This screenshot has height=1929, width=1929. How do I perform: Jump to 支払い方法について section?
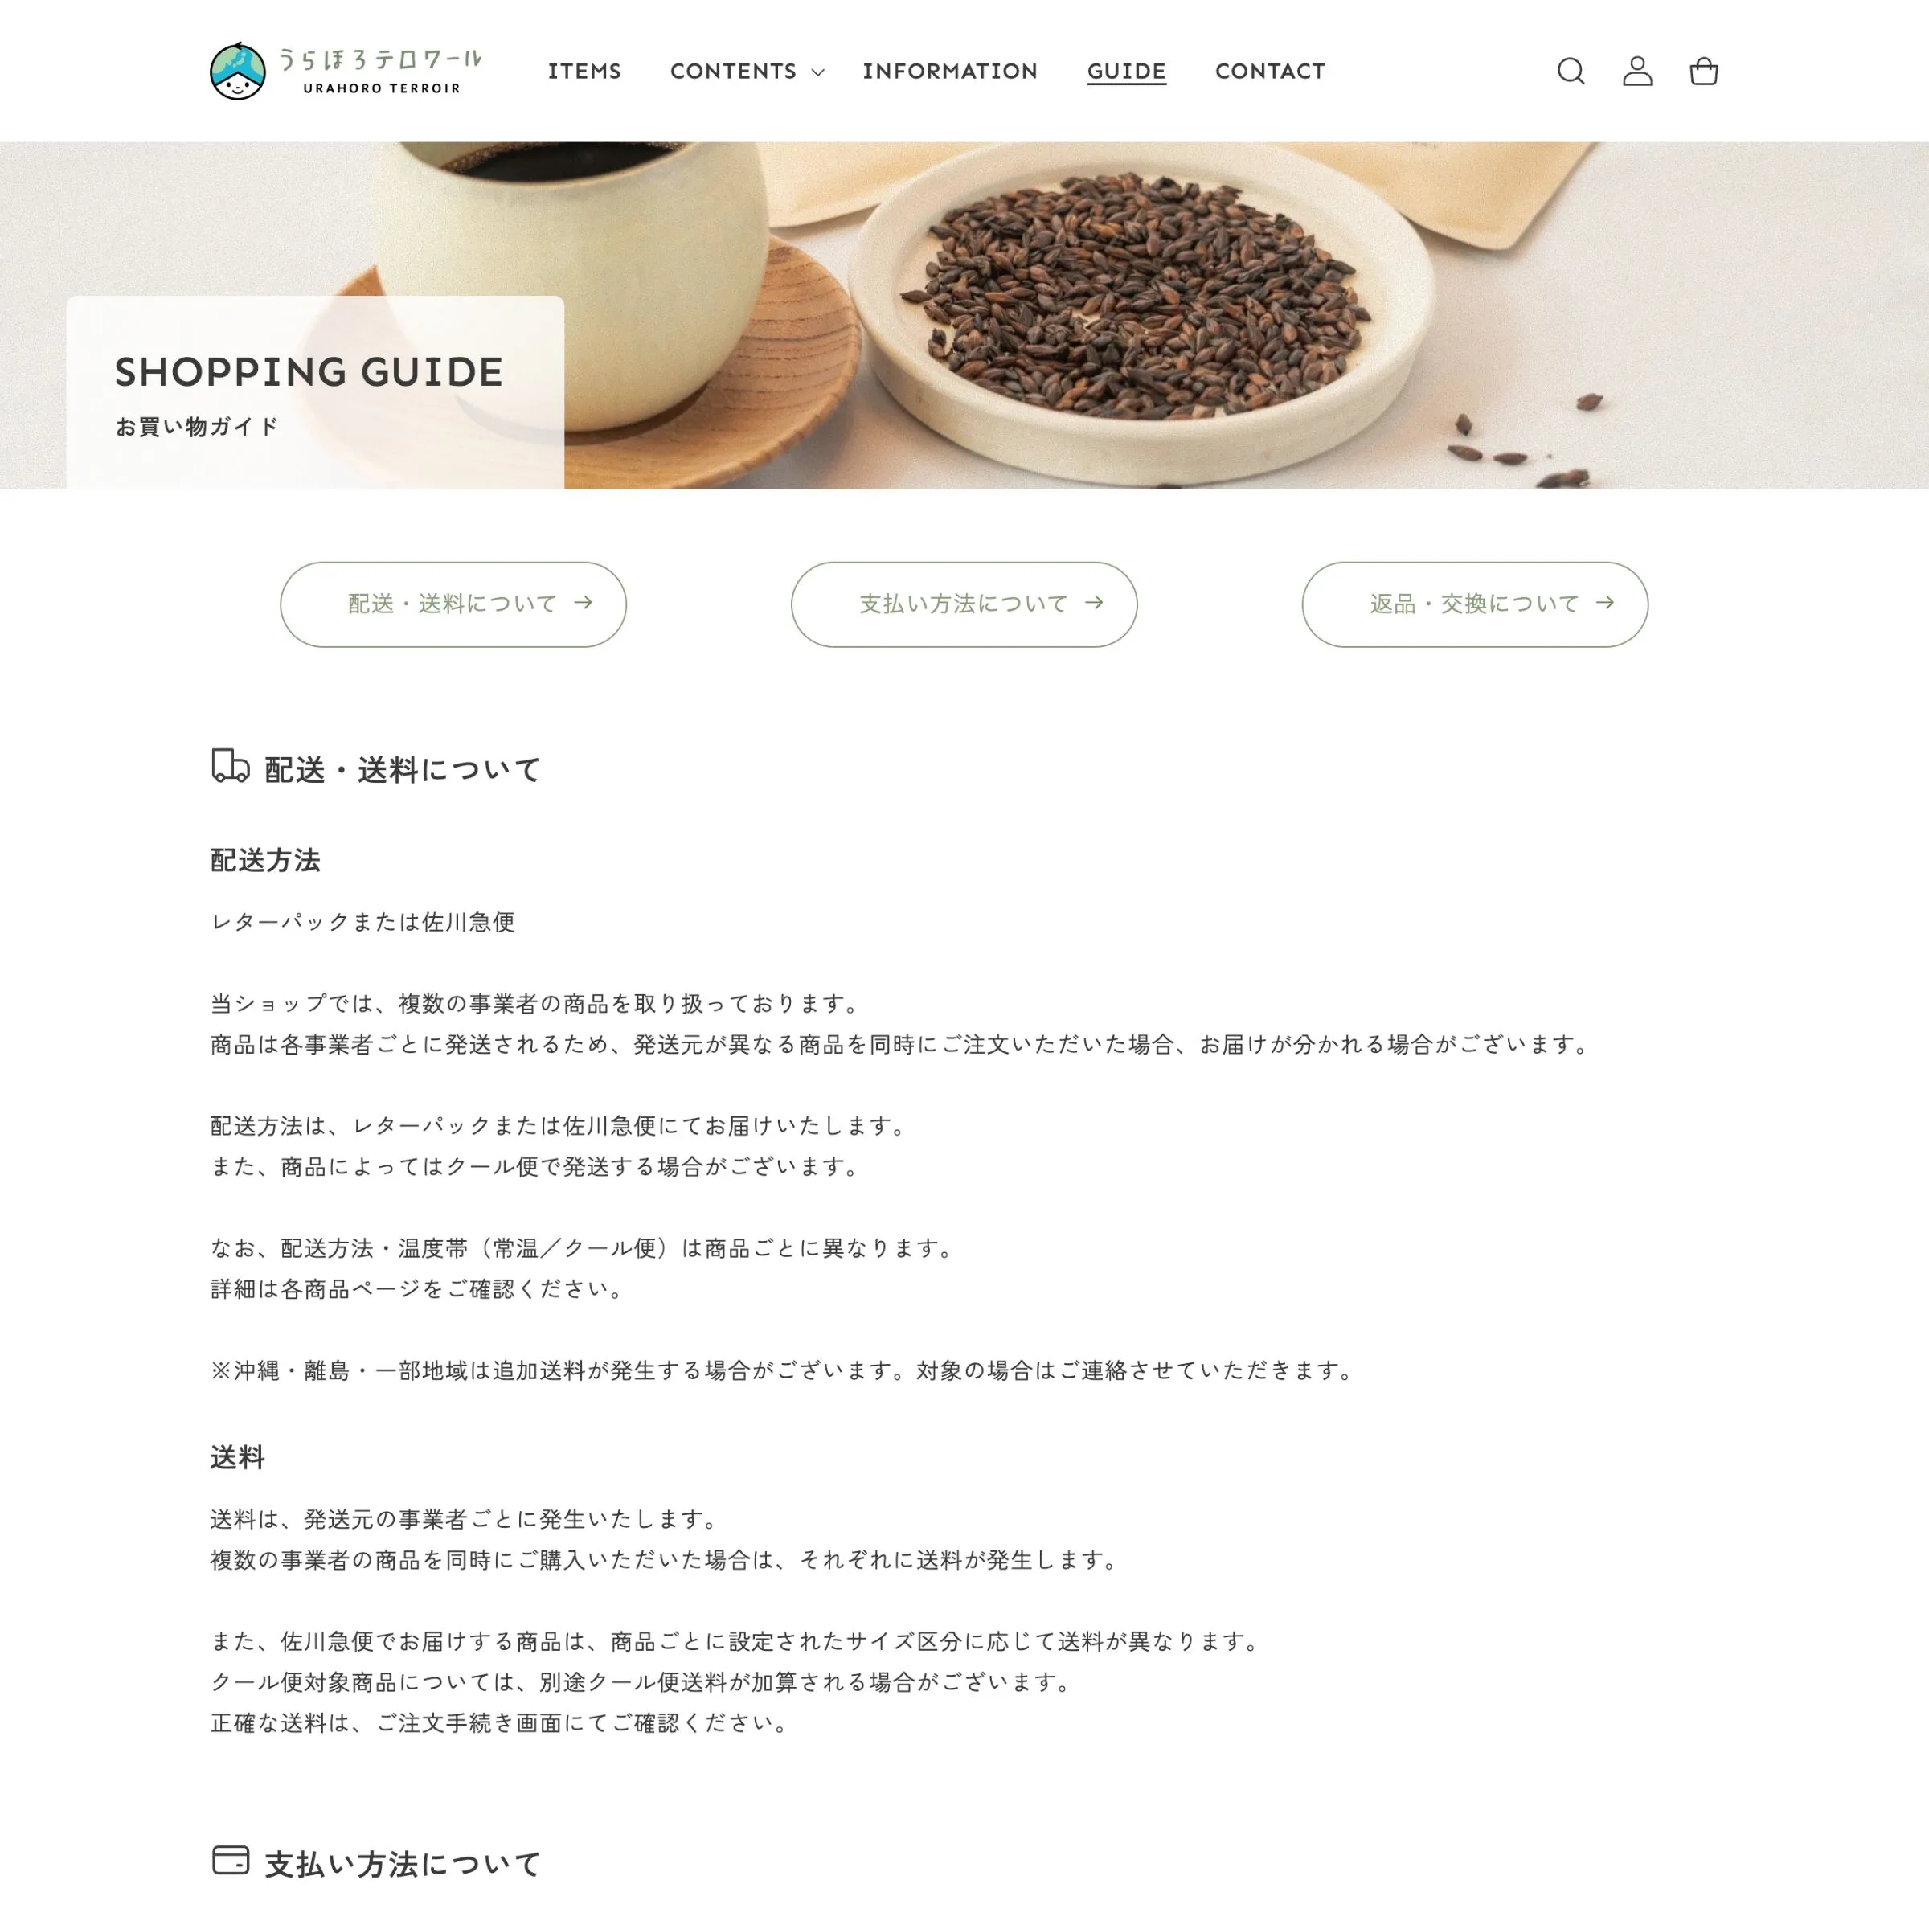pyautogui.click(x=964, y=604)
